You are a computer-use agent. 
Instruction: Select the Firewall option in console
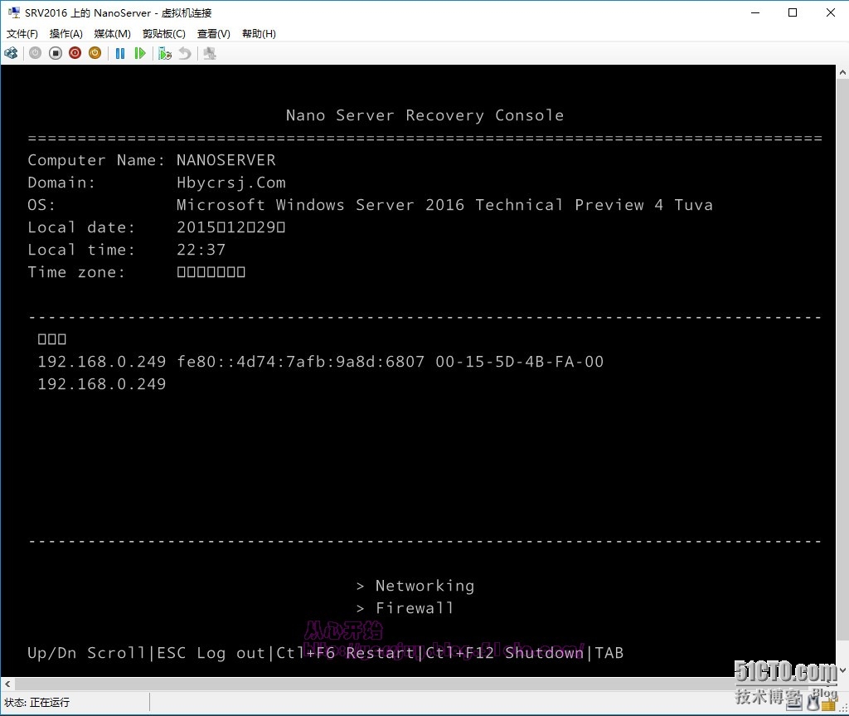coord(415,608)
